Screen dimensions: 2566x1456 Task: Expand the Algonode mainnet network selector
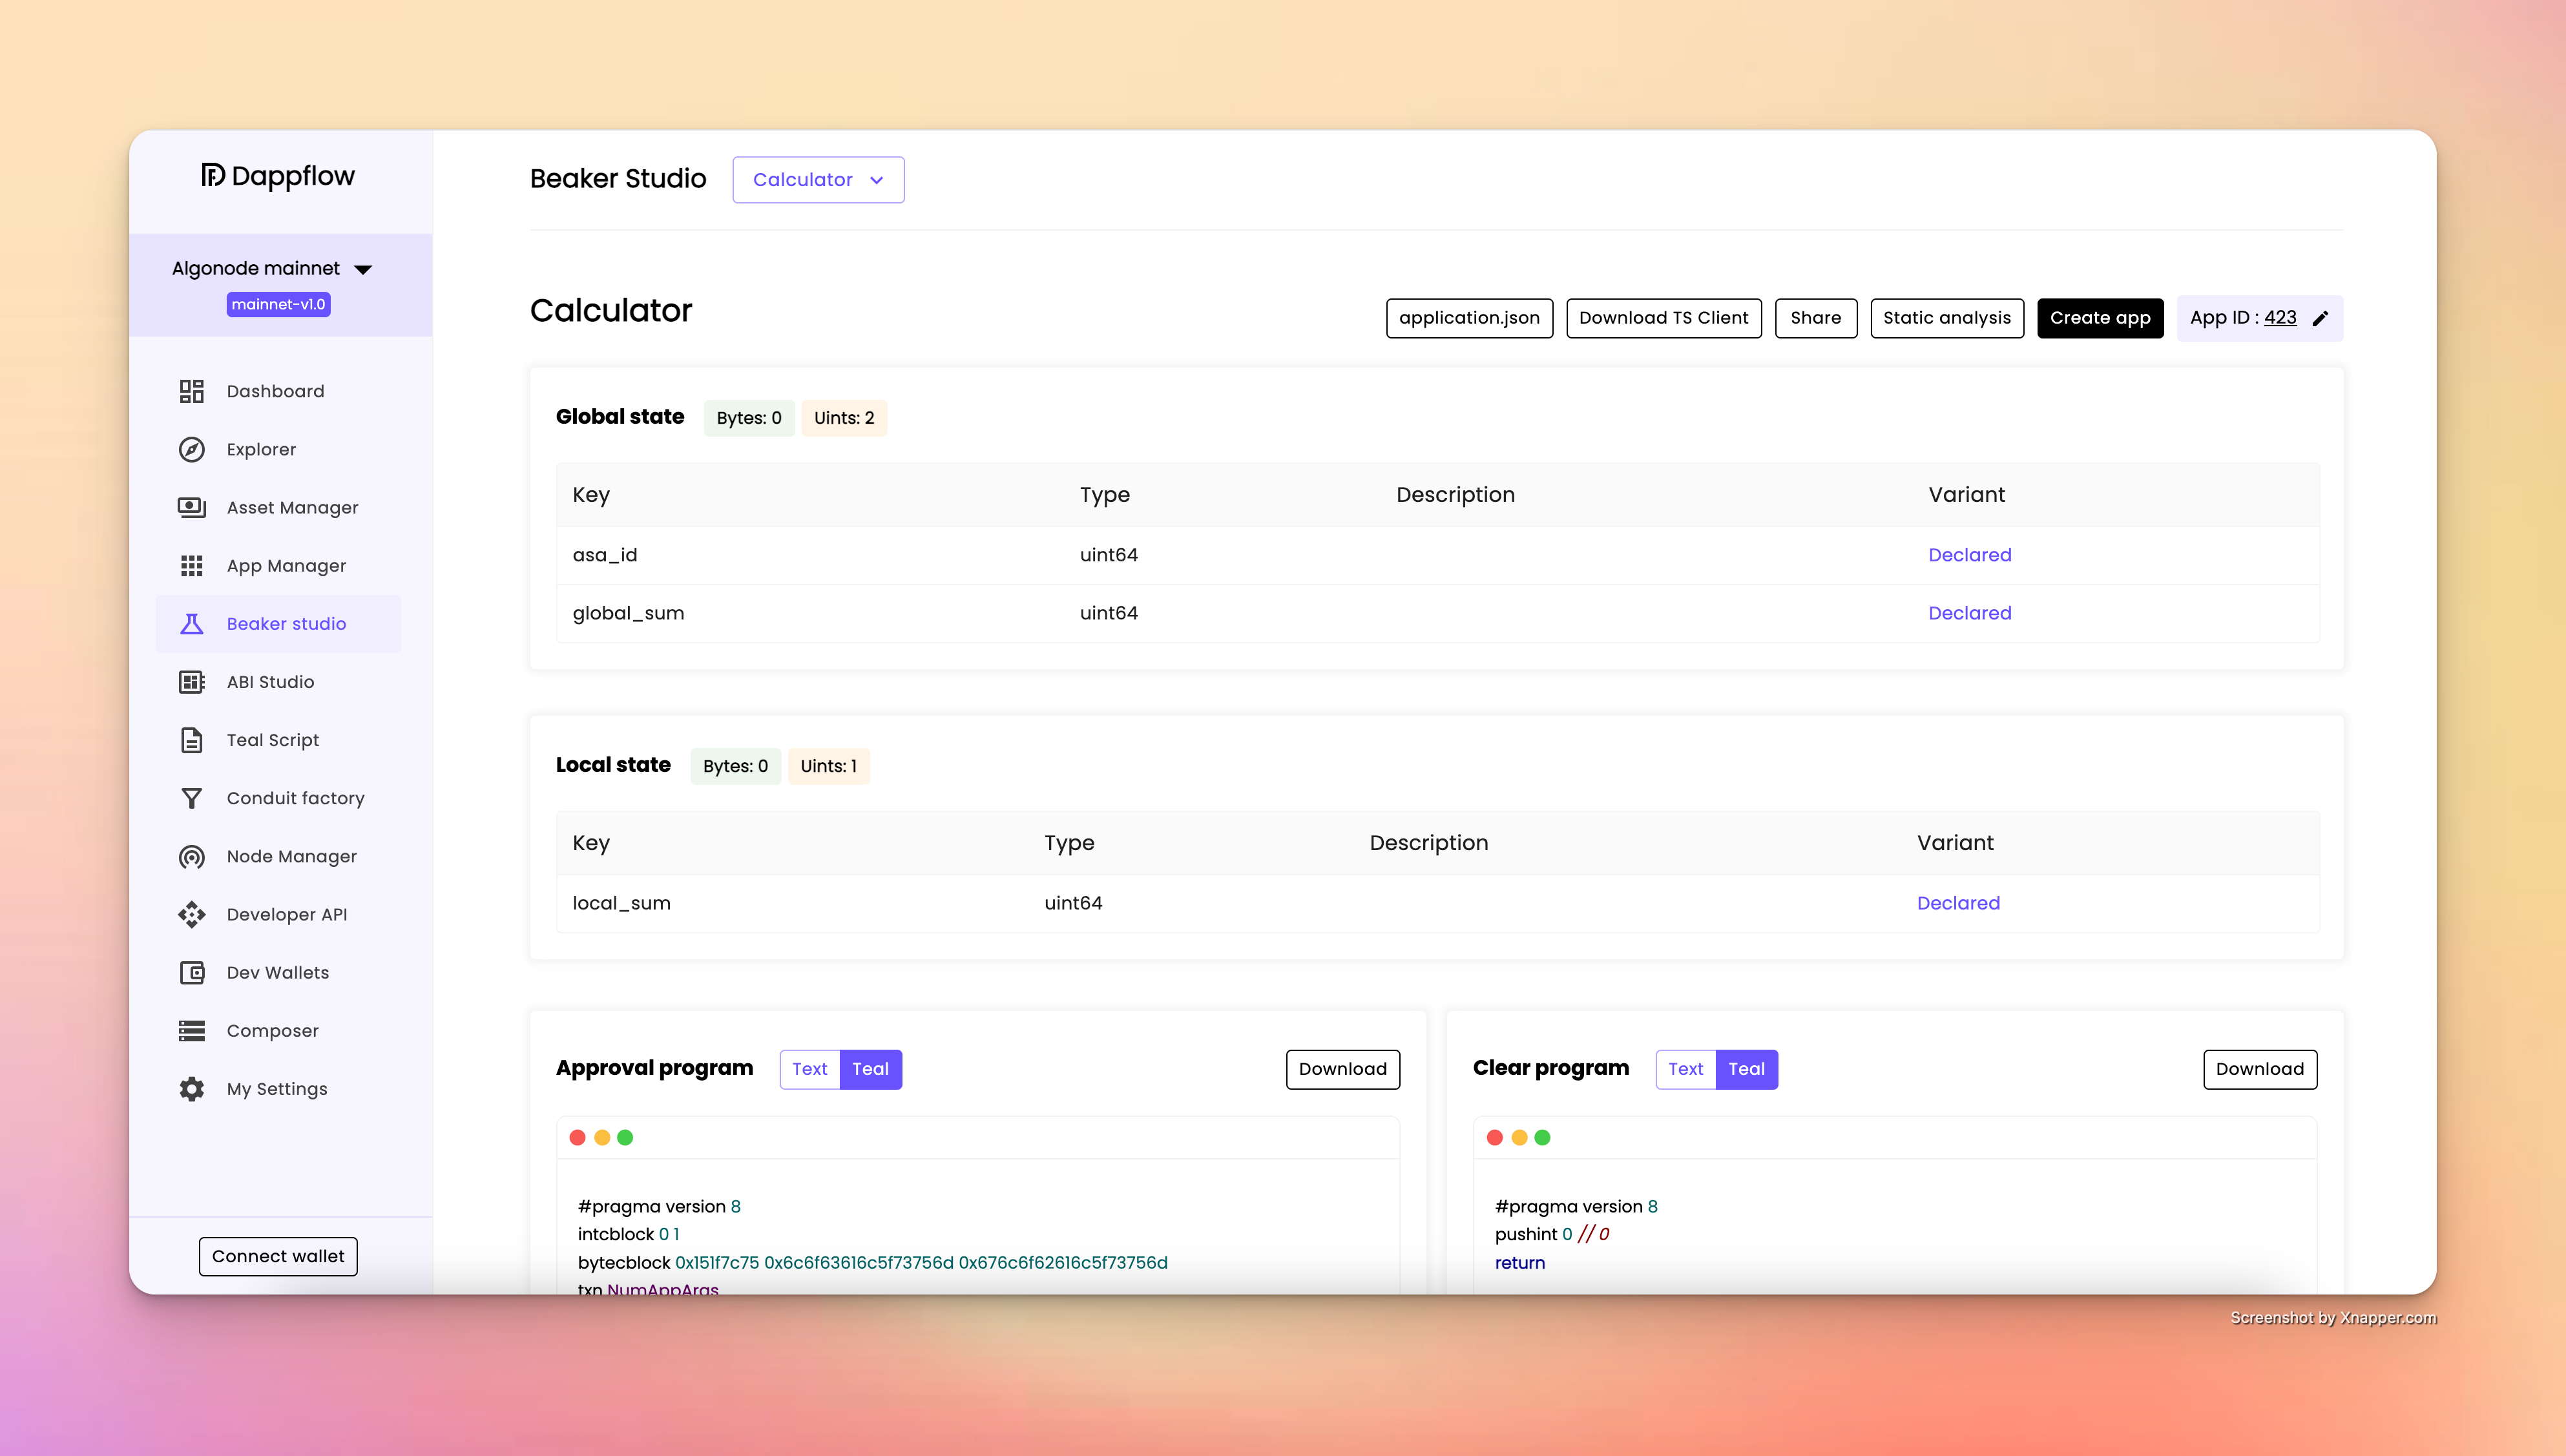tap(272, 268)
